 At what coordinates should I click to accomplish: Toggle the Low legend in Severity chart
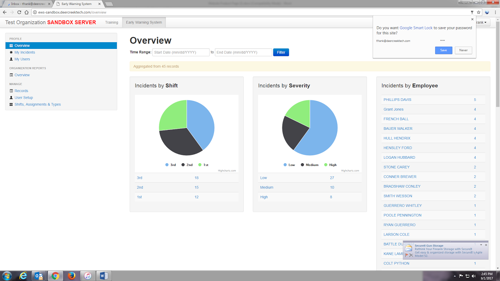[289, 165]
